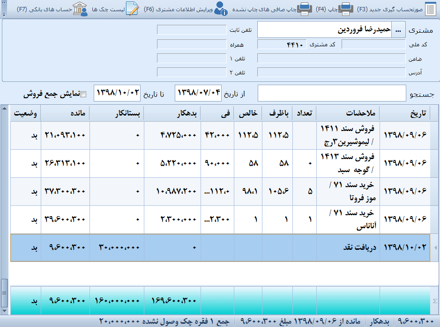
Task: Open the cheque list notepad icon
Action: tap(133, 8)
